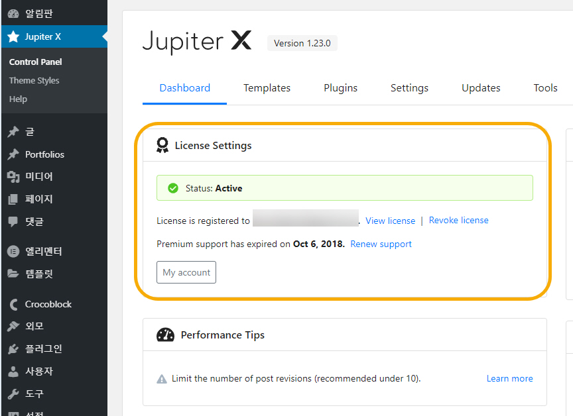
Task: Click the License Settings ribbon badge icon
Action: click(x=162, y=145)
